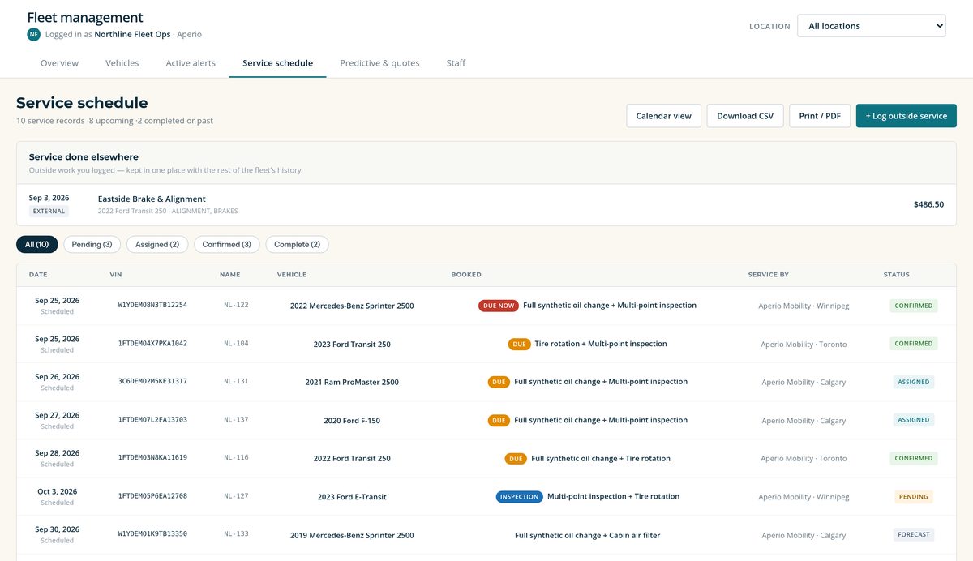
Task: Filter by Assigned (2) chip
Action: coord(157,244)
